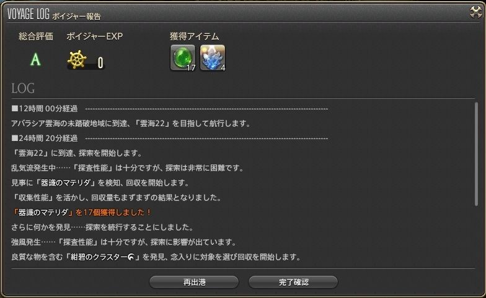Image resolution: width=486 pixels, height=298 pixels.
Task: Click the green A overall rating
Action: (35, 59)
